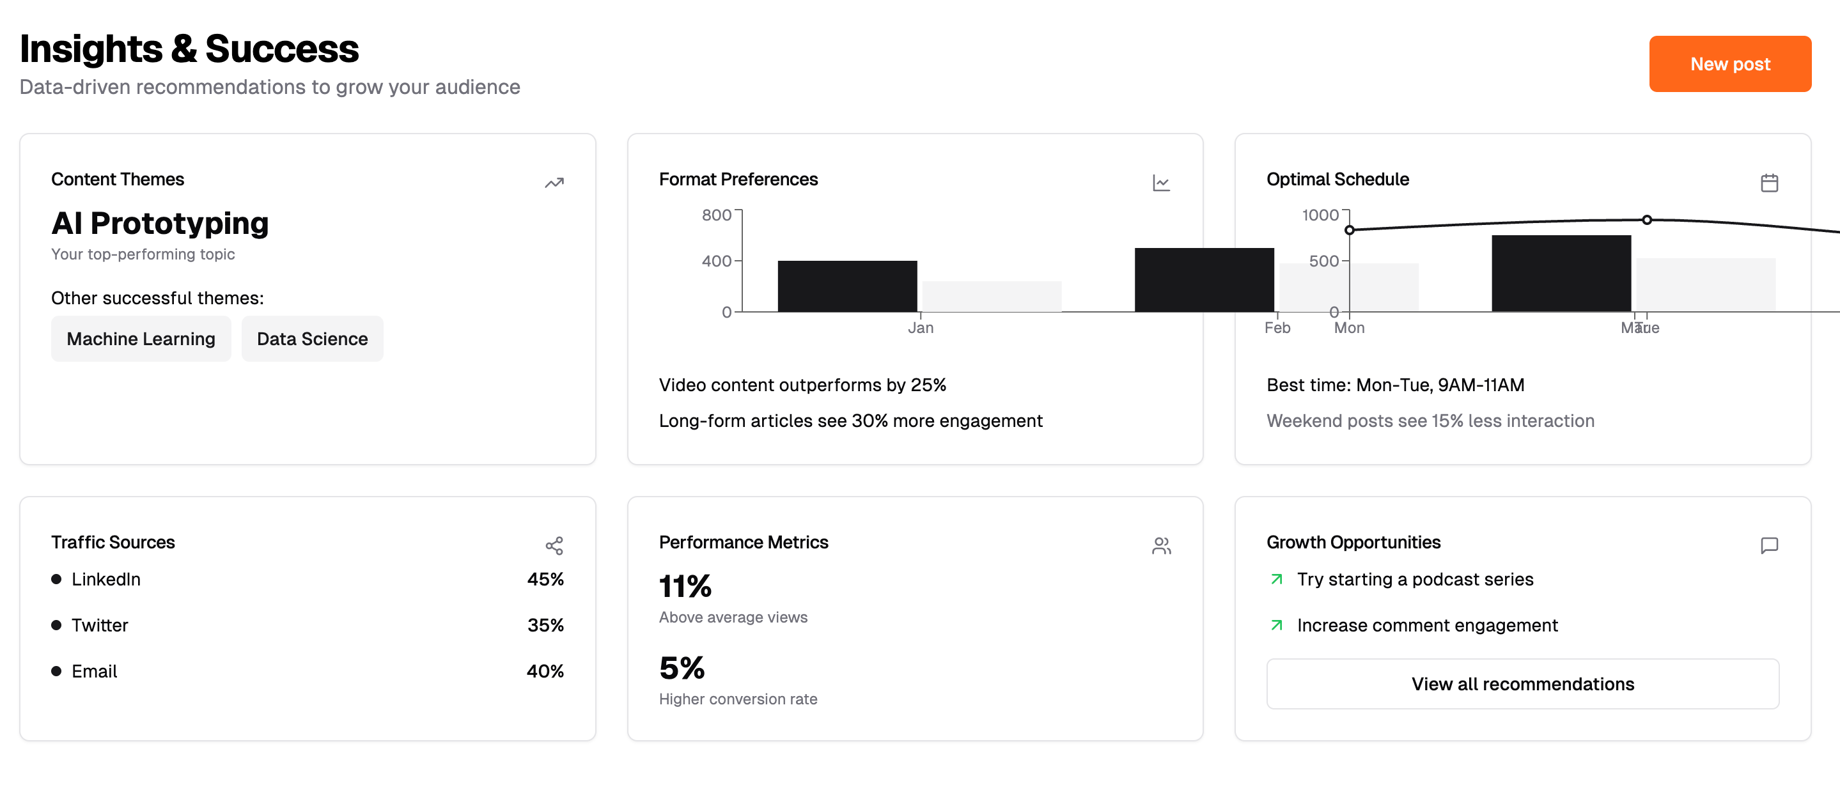This screenshot has height=790, width=1840.
Task: Select the Data Science theme tag
Action: (312, 339)
